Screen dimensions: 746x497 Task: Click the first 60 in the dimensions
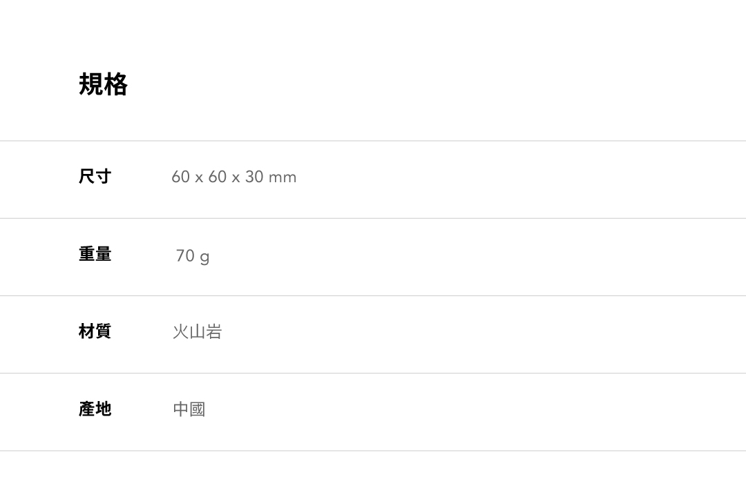(x=180, y=177)
